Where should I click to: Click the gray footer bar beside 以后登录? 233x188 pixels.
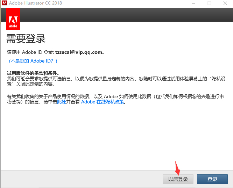point(82,179)
